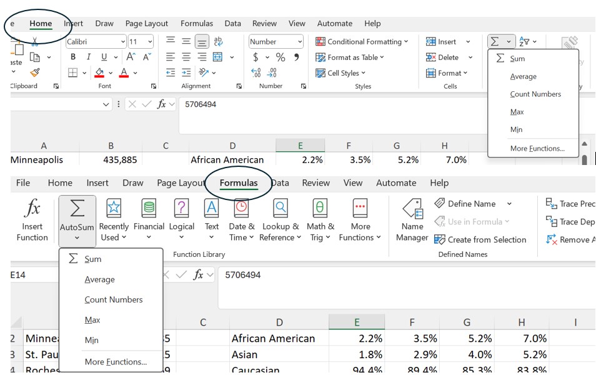Click the Accounting dollar sign format
The image size is (596, 375).
(x=256, y=57)
